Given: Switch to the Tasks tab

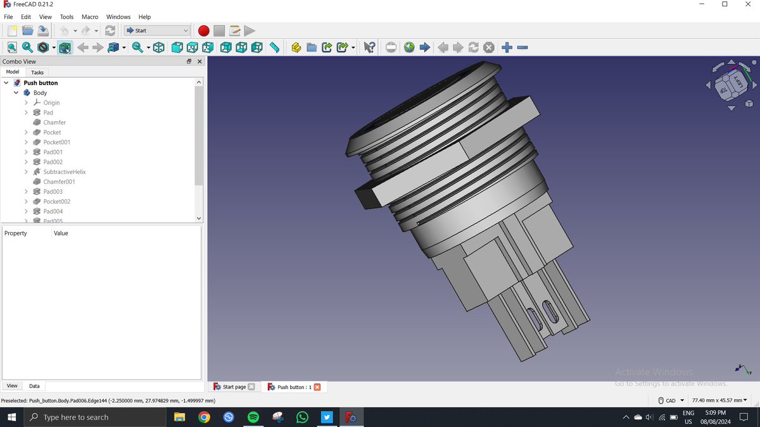Looking at the screenshot, I should [37, 72].
